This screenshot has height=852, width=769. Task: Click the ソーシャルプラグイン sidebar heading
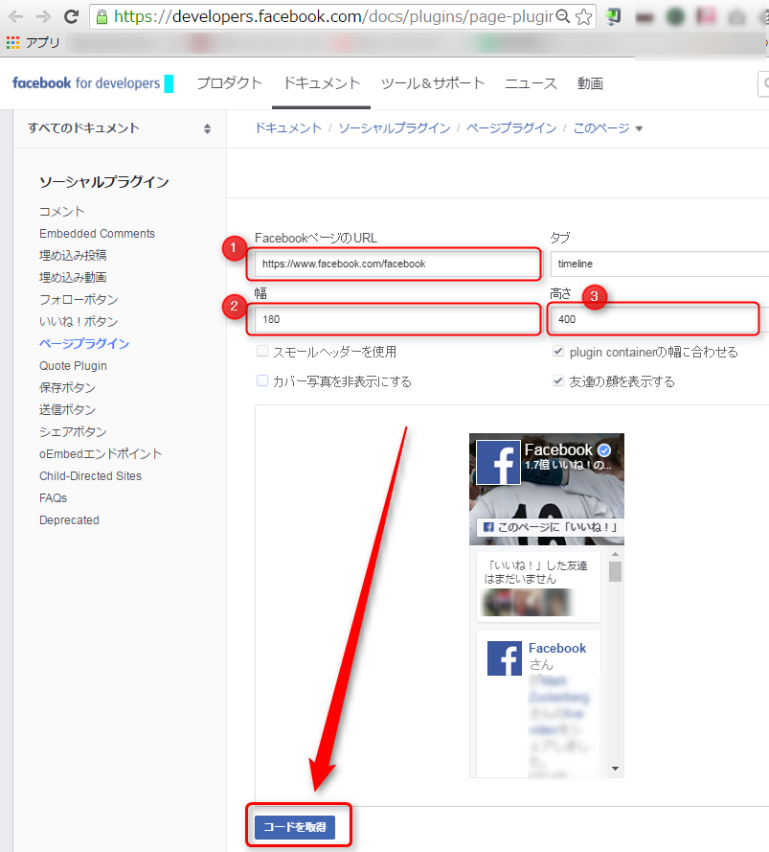(x=103, y=182)
